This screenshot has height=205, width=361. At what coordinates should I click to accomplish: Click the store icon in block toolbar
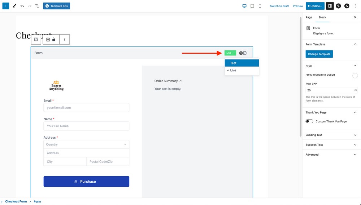[x=36, y=40]
